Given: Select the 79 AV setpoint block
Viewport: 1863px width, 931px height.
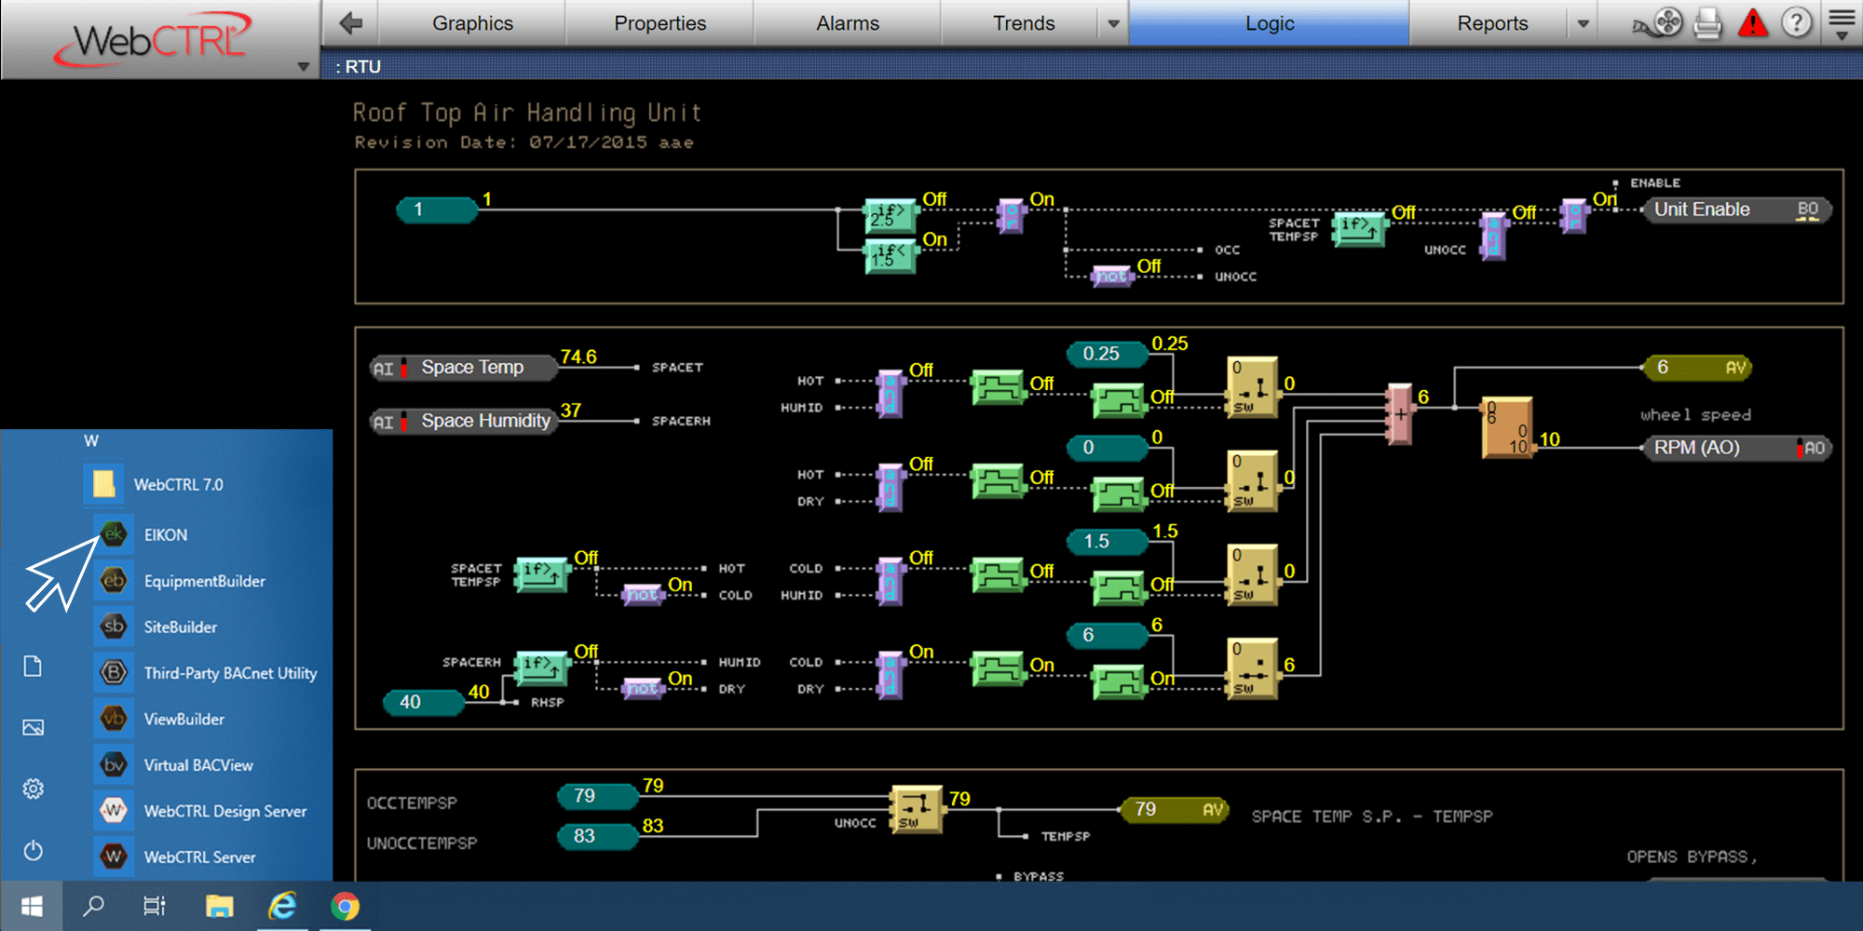Looking at the screenshot, I should coord(1175,809).
